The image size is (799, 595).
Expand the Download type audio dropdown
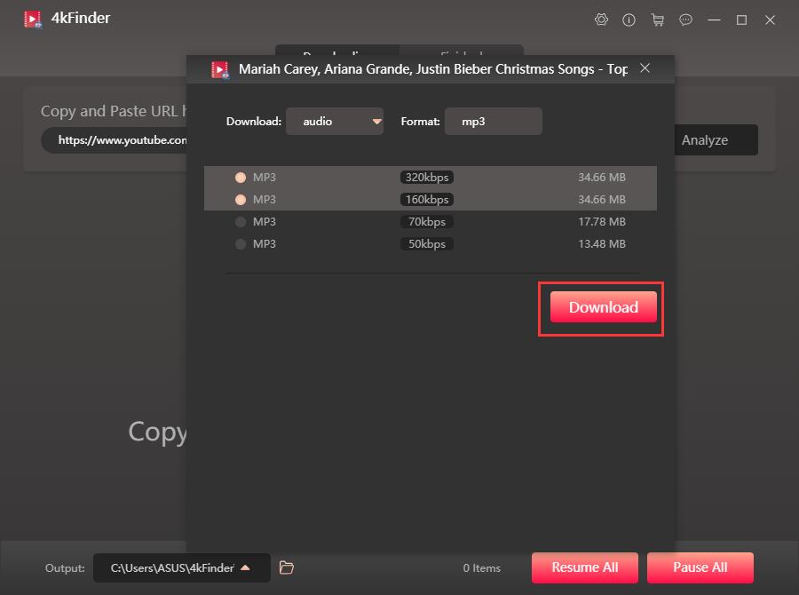tap(335, 122)
